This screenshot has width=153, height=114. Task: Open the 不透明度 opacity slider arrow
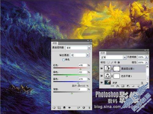click(x=147, y=57)
